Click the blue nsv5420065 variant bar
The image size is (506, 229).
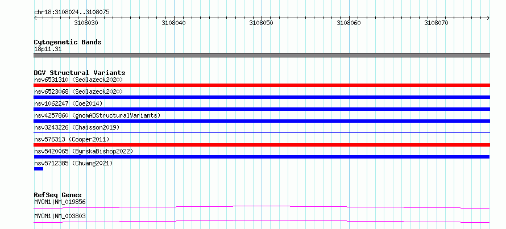[x=262, y=157]
